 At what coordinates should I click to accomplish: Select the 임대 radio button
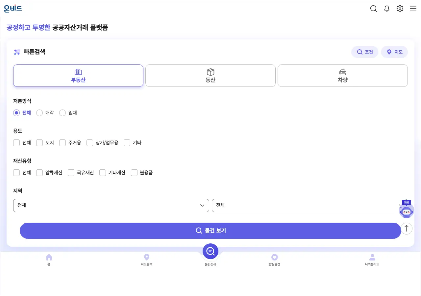pos(62,113)
